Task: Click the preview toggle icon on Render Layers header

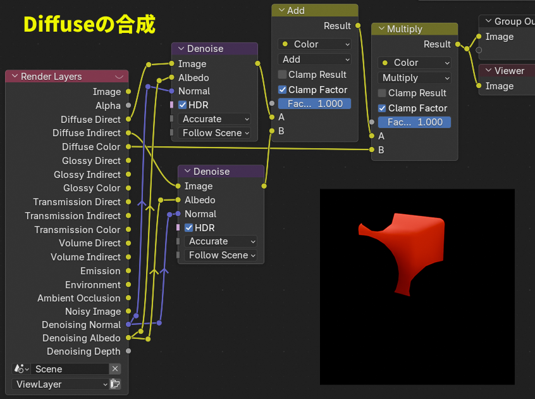Action: tap(119, 77)
